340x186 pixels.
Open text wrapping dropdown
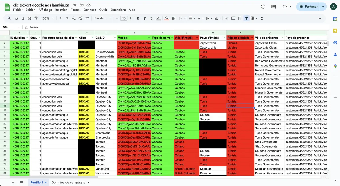[x=209, y=18]
